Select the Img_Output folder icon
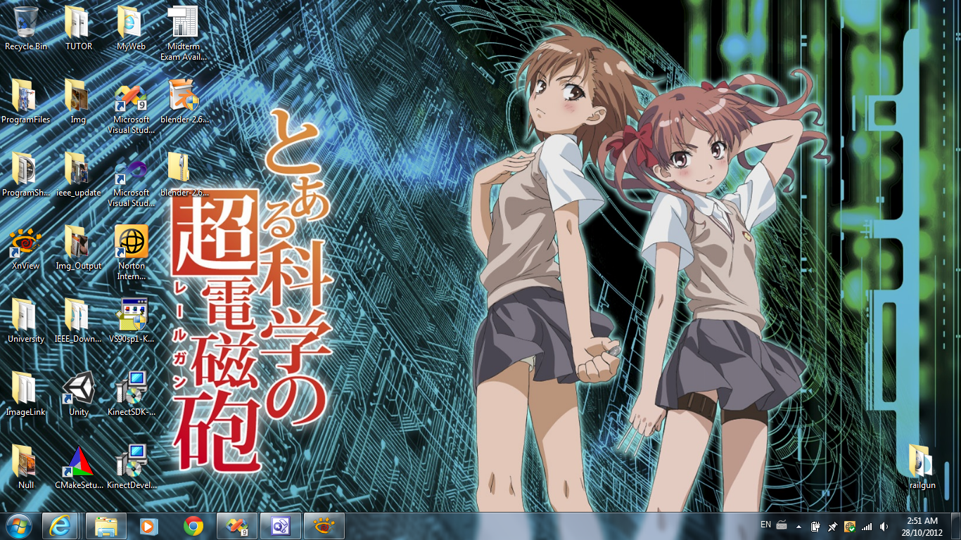 78,247
